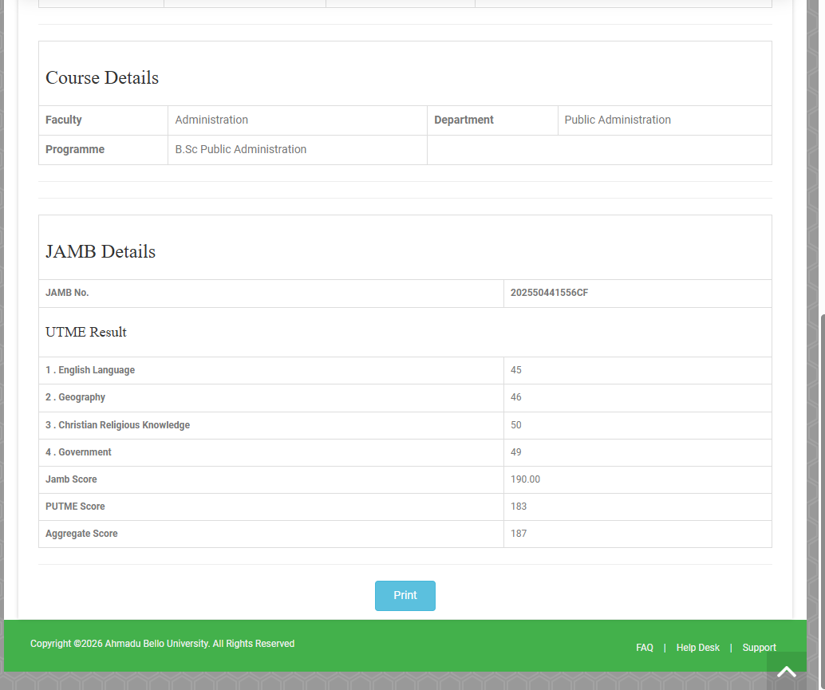Select the PUTME Score value 183
Viewport: 825px width, 690px height.
pyautogui.click(x=519, y=507)
